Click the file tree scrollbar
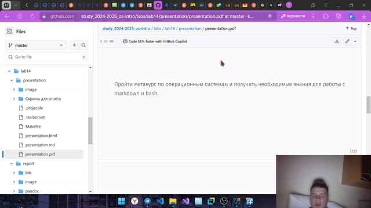The image size is (371, 208). [90, 131]
